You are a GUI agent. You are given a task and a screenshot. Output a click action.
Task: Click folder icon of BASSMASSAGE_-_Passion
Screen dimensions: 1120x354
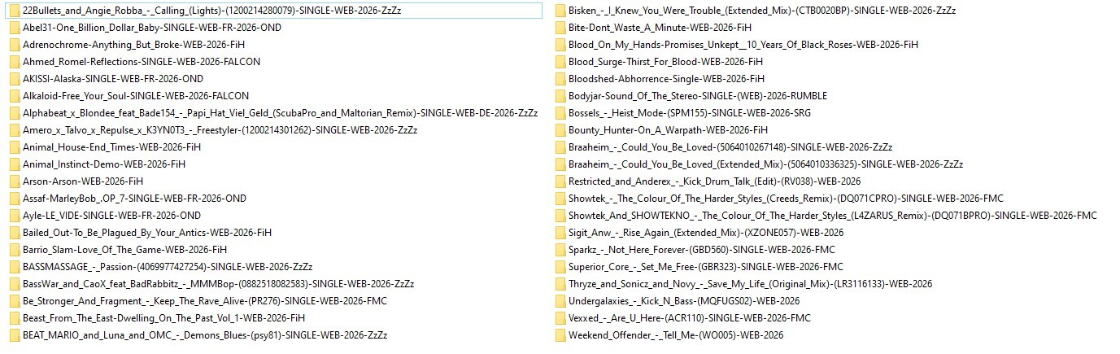[14, 267]
